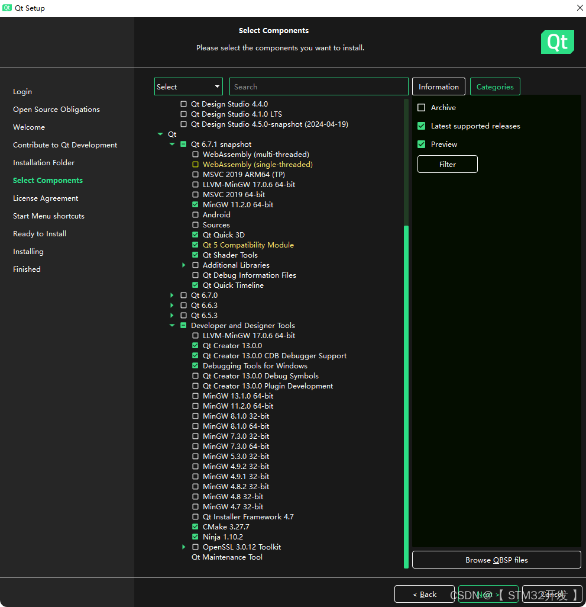Click "License Agreement" step label
Image resolution: width=586 pixels, height=607 pixels.
coord(46,198)
